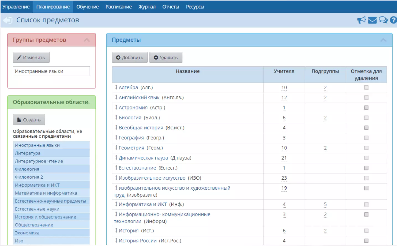Click subgroup count 5 for Информатика и ИКТ

click(325, 204)
